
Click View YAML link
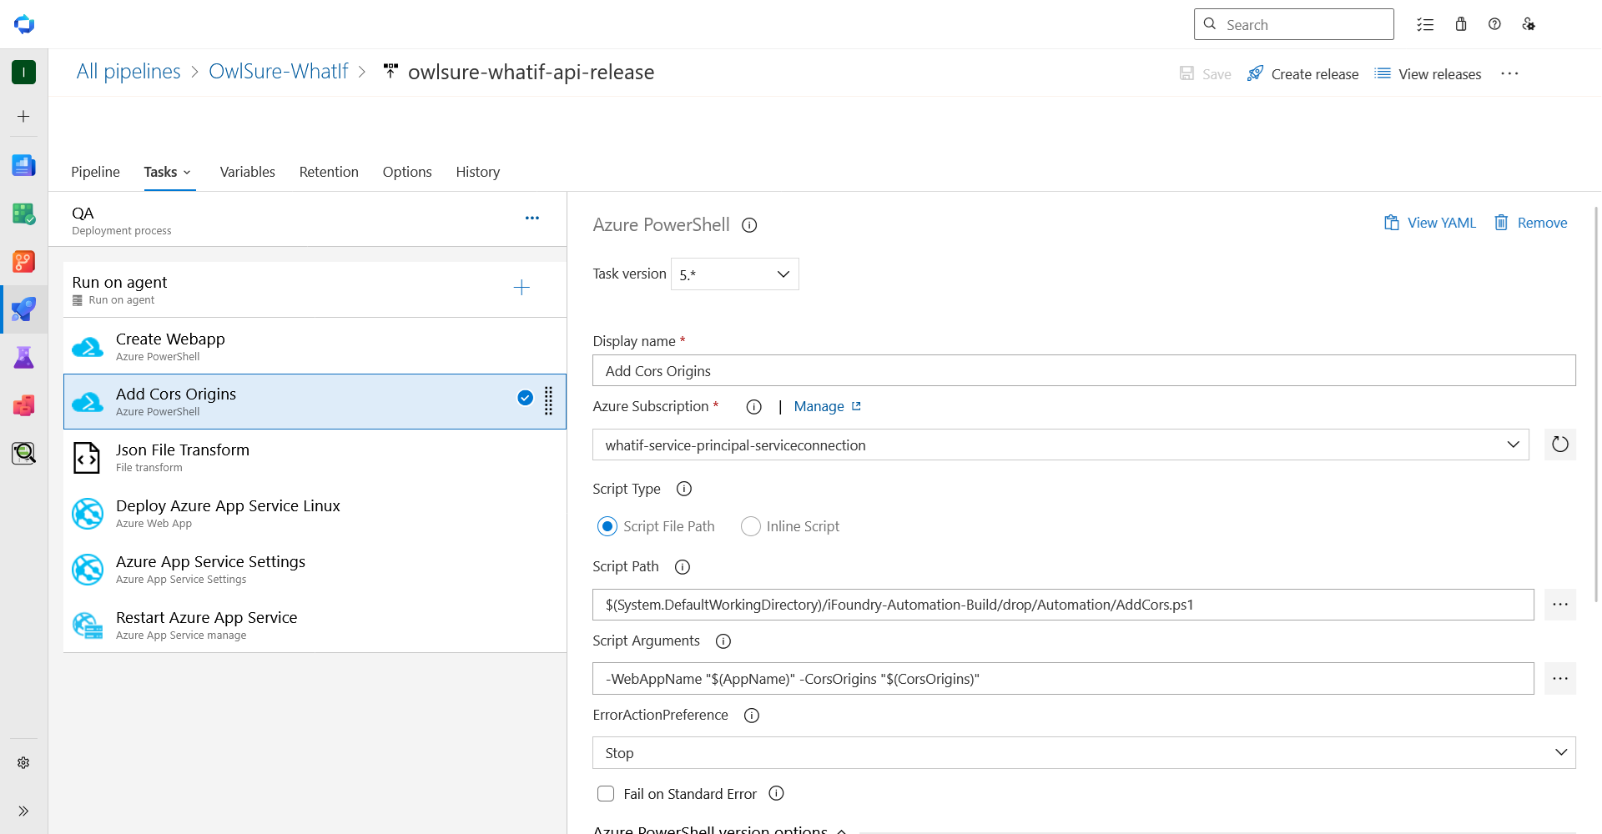click(1430, 223)
